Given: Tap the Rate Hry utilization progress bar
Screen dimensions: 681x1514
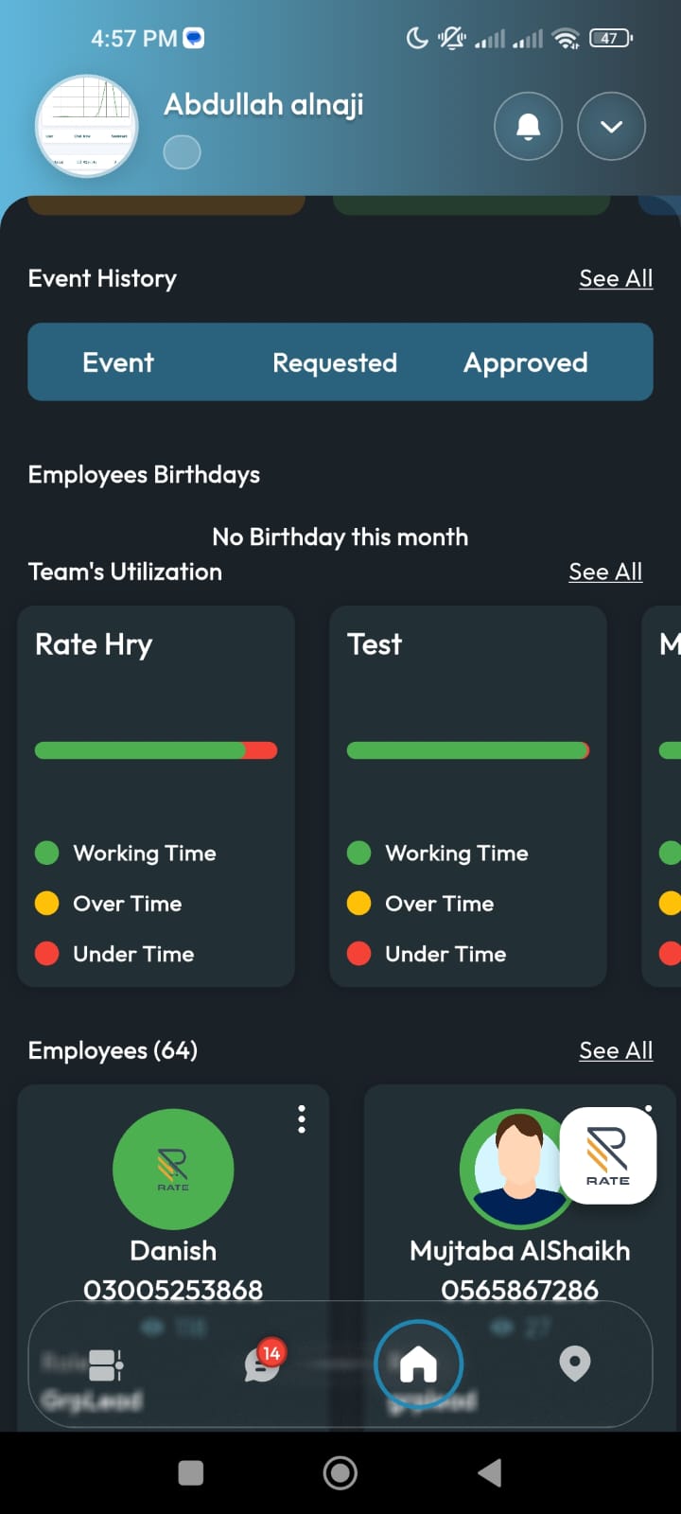Looking at the screenshot, I should pos(156,750).
